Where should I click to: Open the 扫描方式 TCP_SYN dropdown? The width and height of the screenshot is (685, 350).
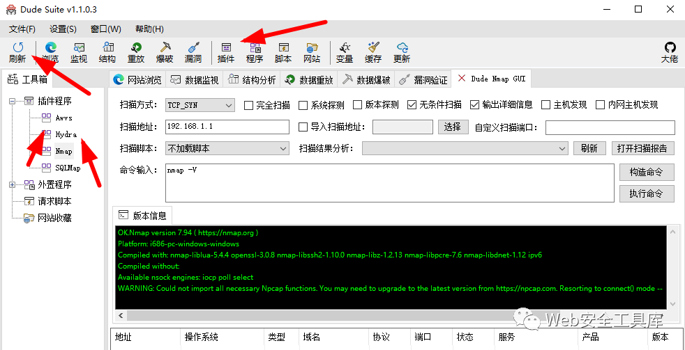tap(200, 105)
